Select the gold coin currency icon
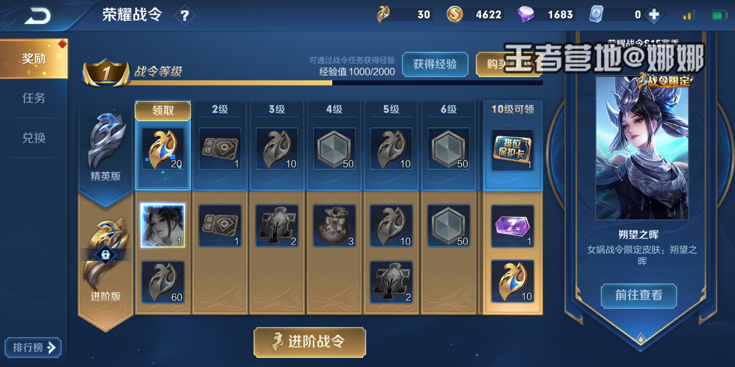This screenshot has width=735, height=367. tap(455, 15)
